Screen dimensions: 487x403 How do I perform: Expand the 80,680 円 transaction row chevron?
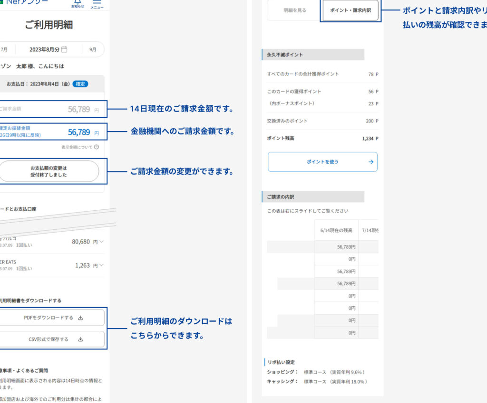(101, 242)
